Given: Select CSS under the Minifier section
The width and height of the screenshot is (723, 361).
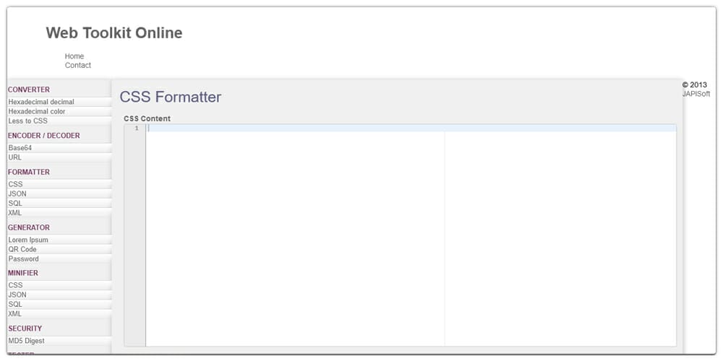Looking at the screenshot, I should (x=15, y=285).
